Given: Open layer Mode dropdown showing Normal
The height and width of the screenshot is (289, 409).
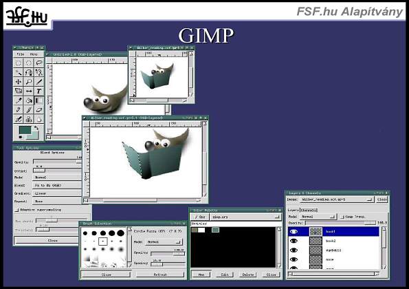Looking at the screenshot, I should pos(318,217).
